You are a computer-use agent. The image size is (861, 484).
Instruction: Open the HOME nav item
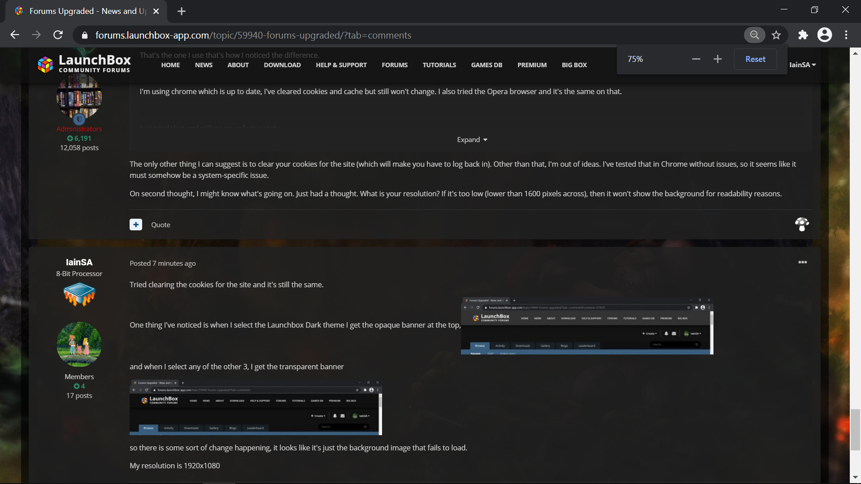(x=170, y=65)
